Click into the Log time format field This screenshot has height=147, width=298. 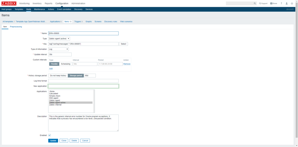coord(83,81)
